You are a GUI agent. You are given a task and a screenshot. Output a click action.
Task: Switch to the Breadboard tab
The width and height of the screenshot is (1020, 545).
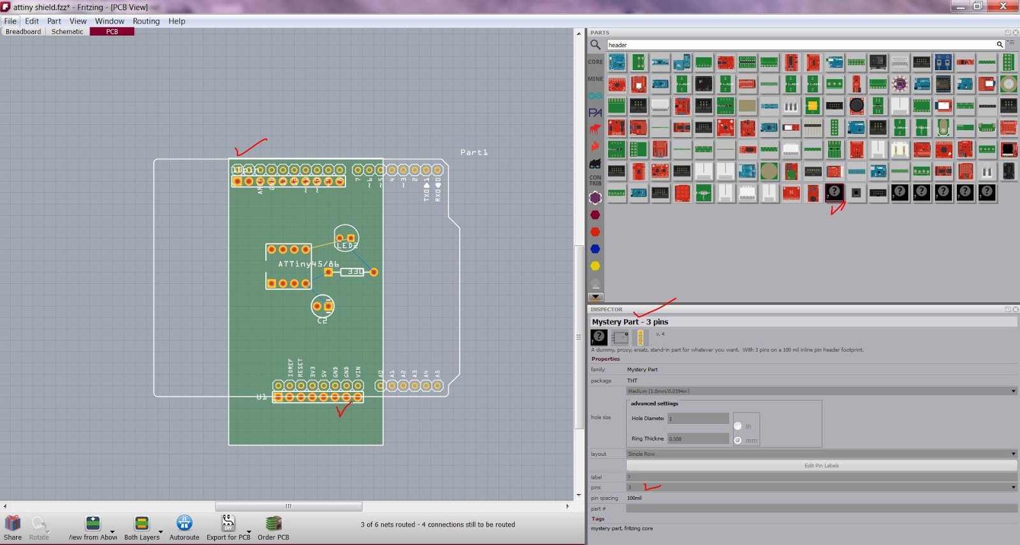(x=24, y=31)
